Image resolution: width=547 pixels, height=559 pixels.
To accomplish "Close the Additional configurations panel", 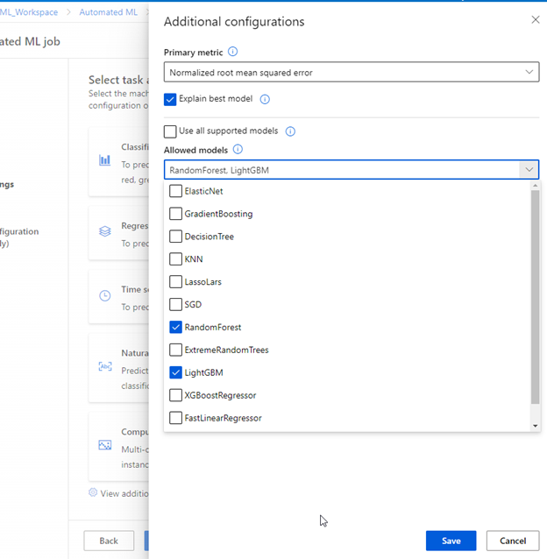I will [536, 20].
